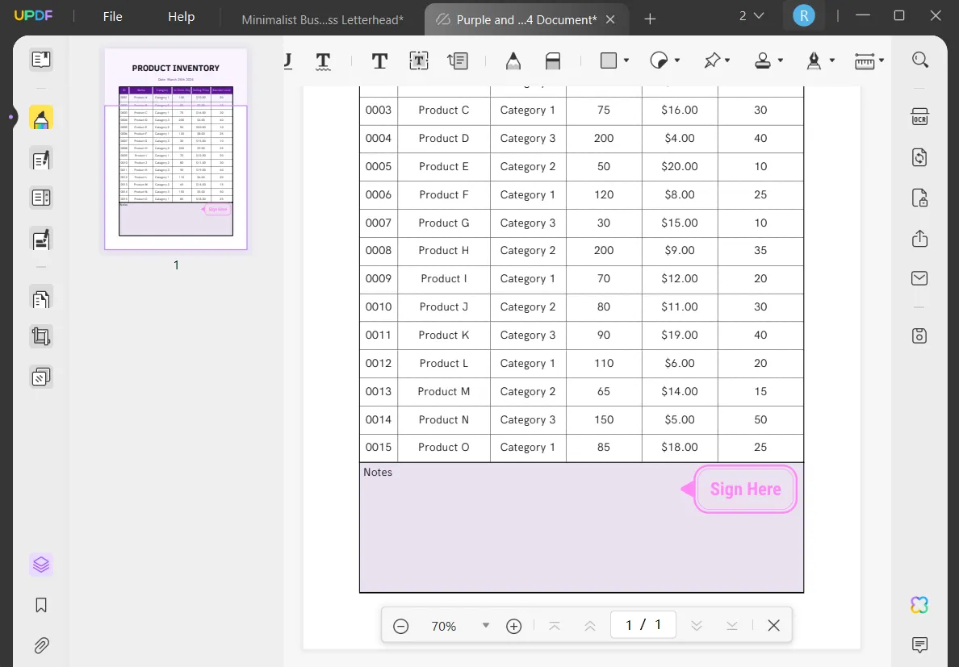This screenshot has width=959, height=667.
Task: Run OCR text recognition
Action: (x=920, y=117)
